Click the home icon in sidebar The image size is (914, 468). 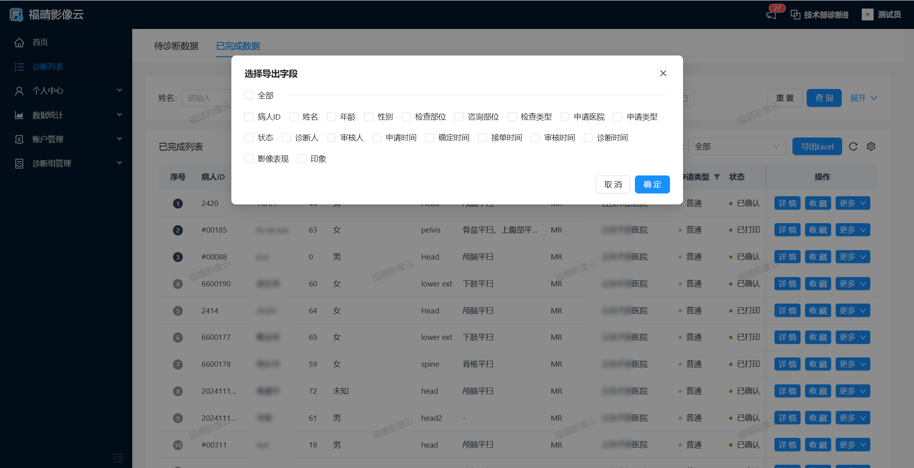19,42
